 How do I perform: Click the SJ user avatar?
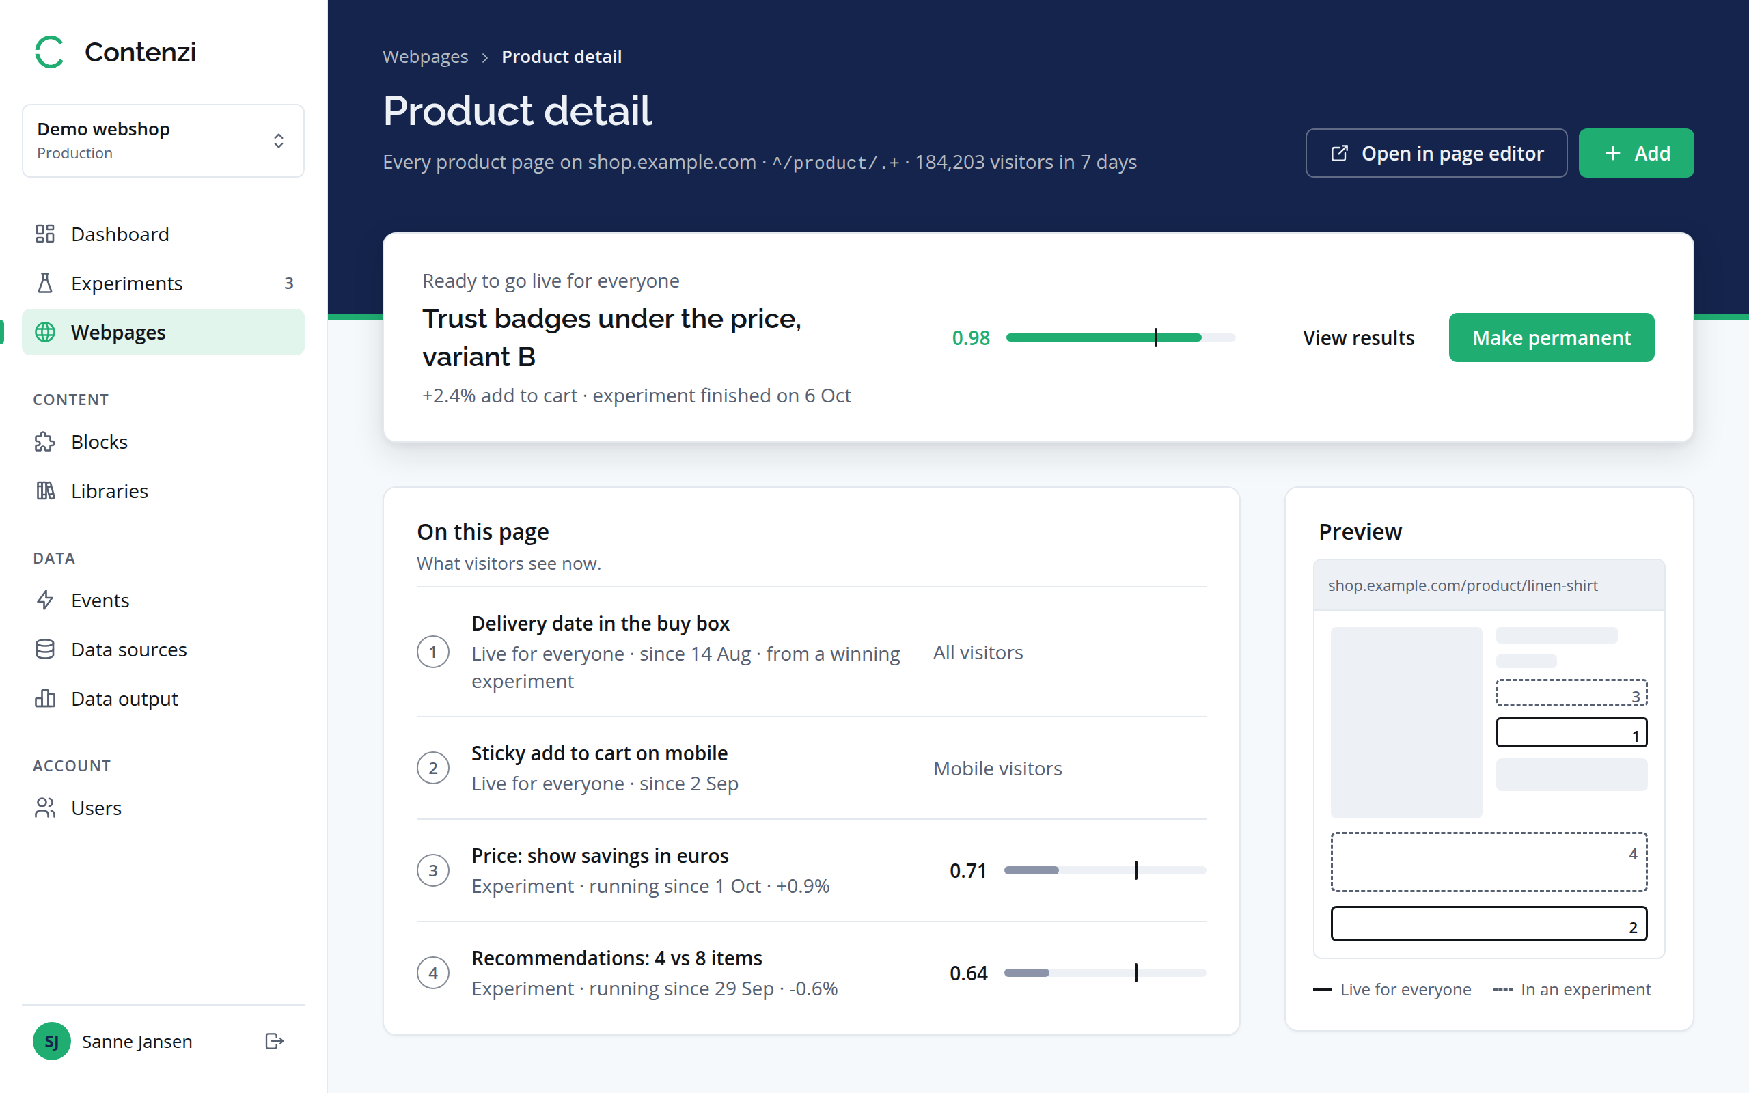click(x=51, y=1041)
